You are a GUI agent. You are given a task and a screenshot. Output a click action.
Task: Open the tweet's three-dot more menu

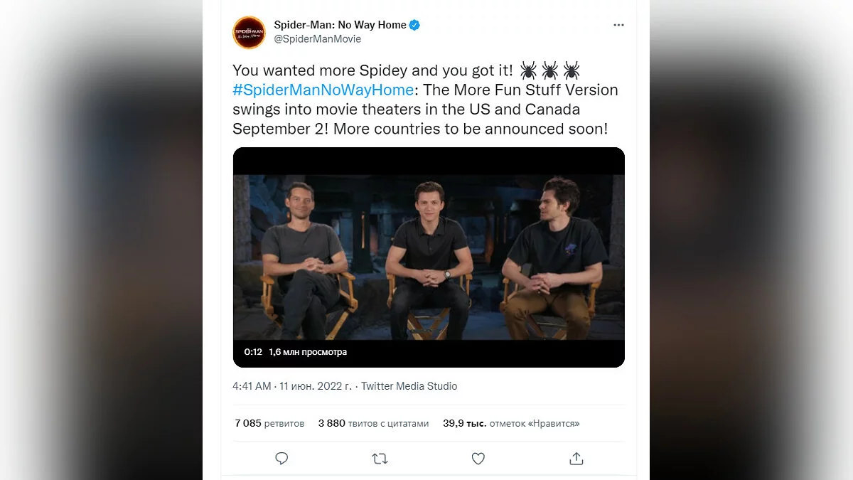618,25
